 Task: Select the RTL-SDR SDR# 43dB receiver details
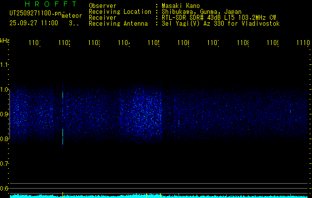pyautogui.click(x=219, y=18)
